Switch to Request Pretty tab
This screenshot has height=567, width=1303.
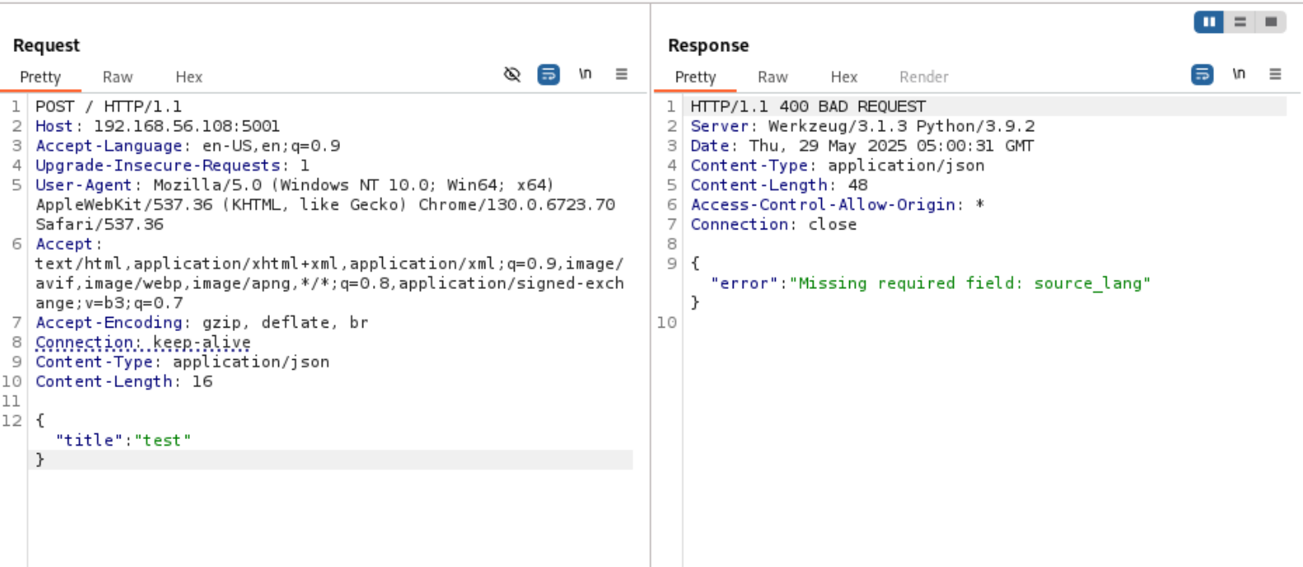tap(40, 77)
